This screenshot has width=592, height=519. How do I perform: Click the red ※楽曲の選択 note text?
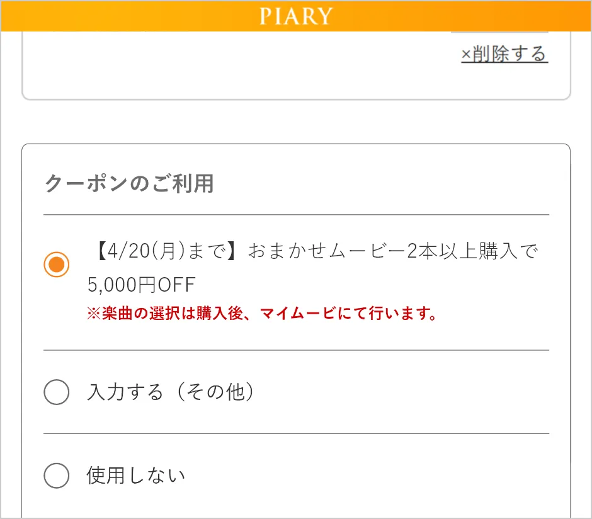click(157, 314)
